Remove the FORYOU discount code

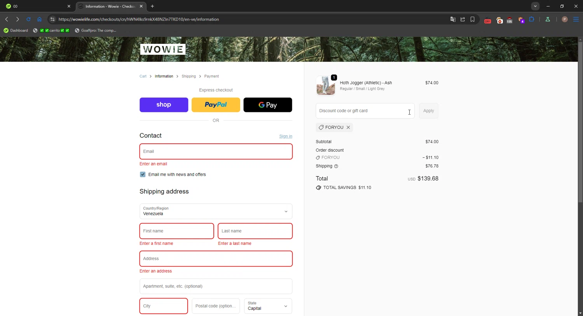[x=348, y=127]
